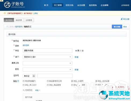
Task: Click the 权限预览 magnifier icon
Action: click(x=24, y=90)
